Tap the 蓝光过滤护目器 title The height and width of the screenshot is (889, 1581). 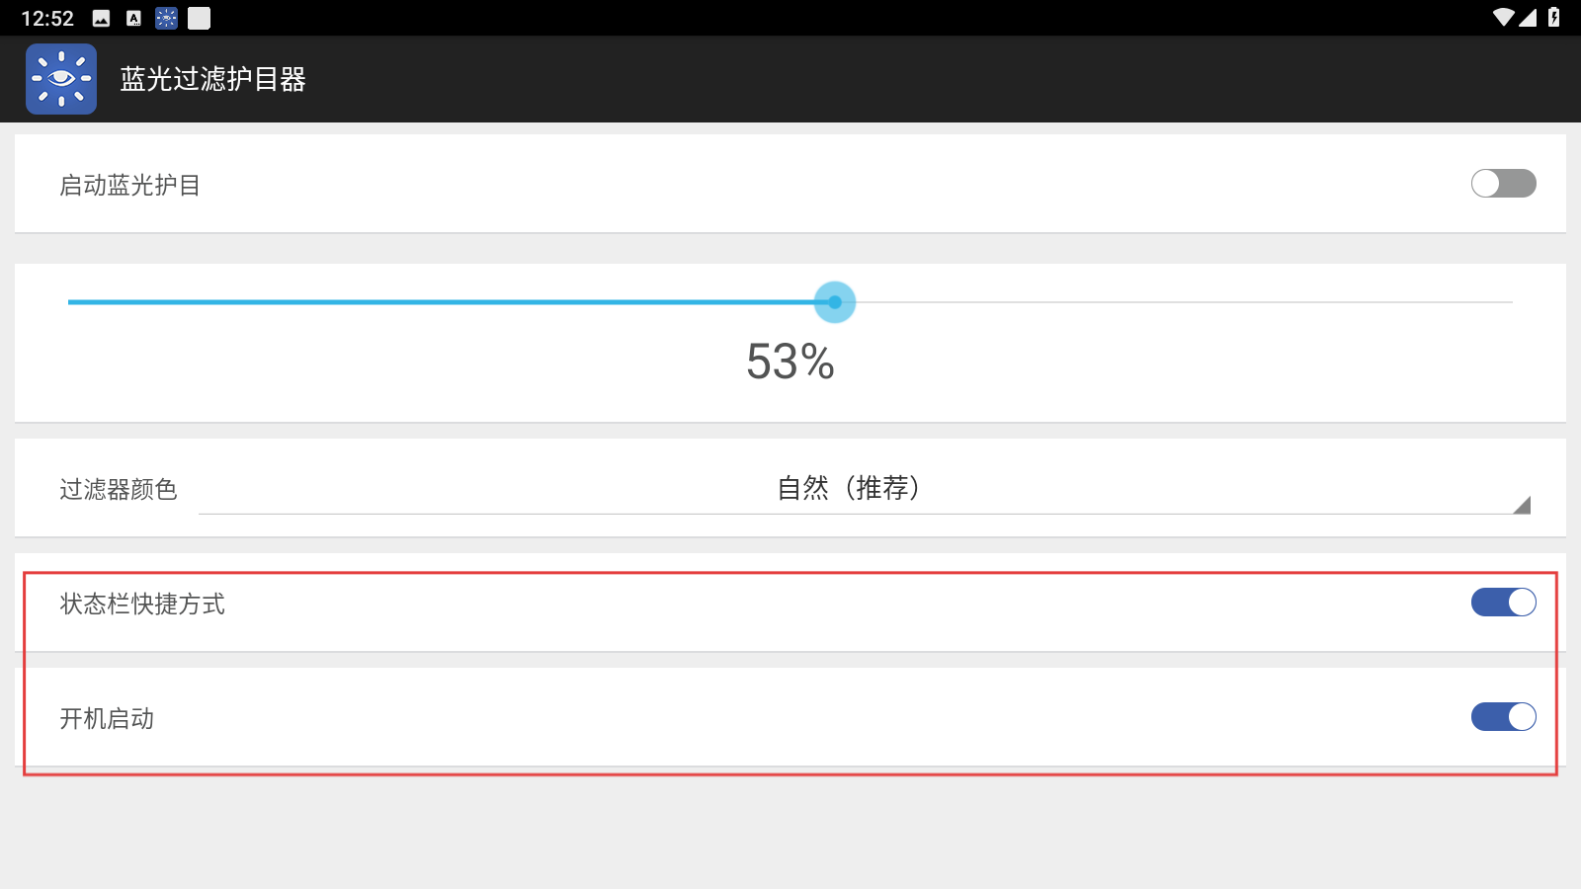[213, 79]
